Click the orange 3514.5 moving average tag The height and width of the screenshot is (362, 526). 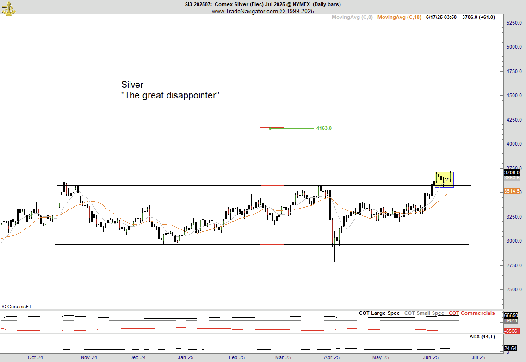click(512, 191)
